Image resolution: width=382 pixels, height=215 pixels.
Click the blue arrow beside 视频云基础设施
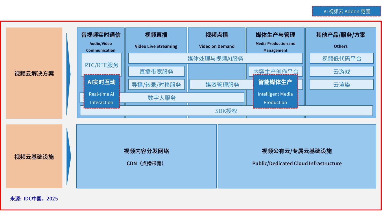pos(69,157)
